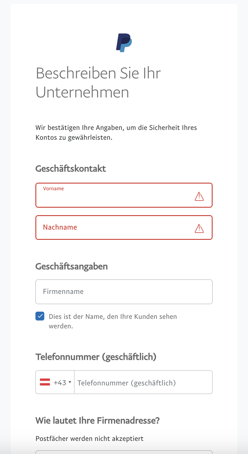Screen dimensions: 248x454
Task: Click the 'Beschreiben Sie Ihr Unternehmen' heading
Action: (x=98, y=82)
